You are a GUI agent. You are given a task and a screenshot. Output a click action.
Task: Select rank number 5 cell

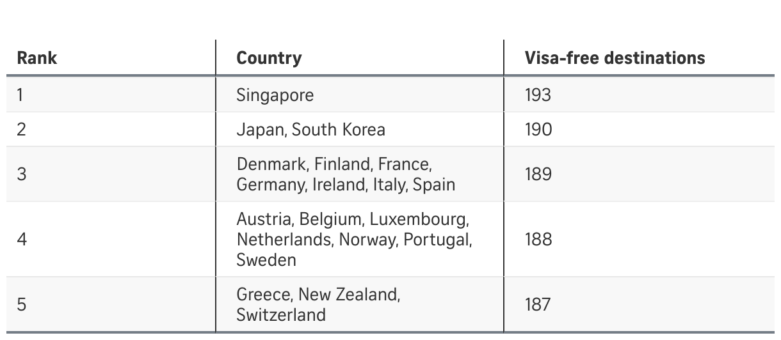tap(21, 304)
